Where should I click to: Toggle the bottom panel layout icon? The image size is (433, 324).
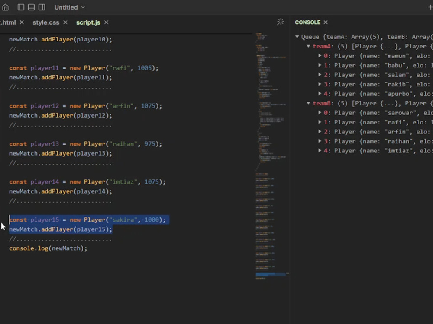click(31, 7)
